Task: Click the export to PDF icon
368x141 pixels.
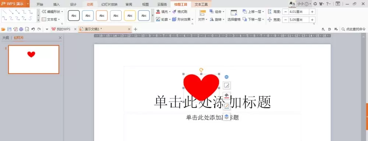Action: 15,29
